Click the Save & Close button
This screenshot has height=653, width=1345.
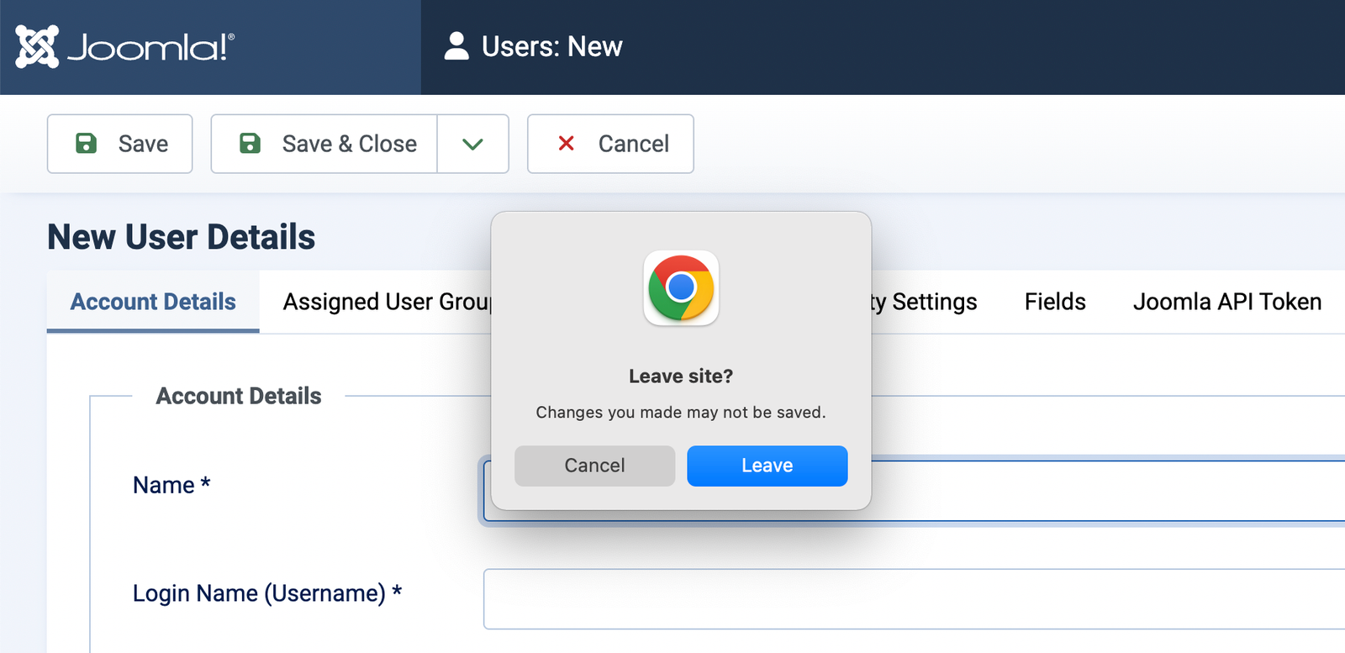[x=324, y=144]
